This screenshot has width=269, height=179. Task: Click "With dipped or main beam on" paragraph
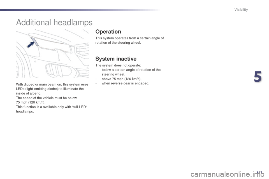pyautogui.click(x=52, y=89)
